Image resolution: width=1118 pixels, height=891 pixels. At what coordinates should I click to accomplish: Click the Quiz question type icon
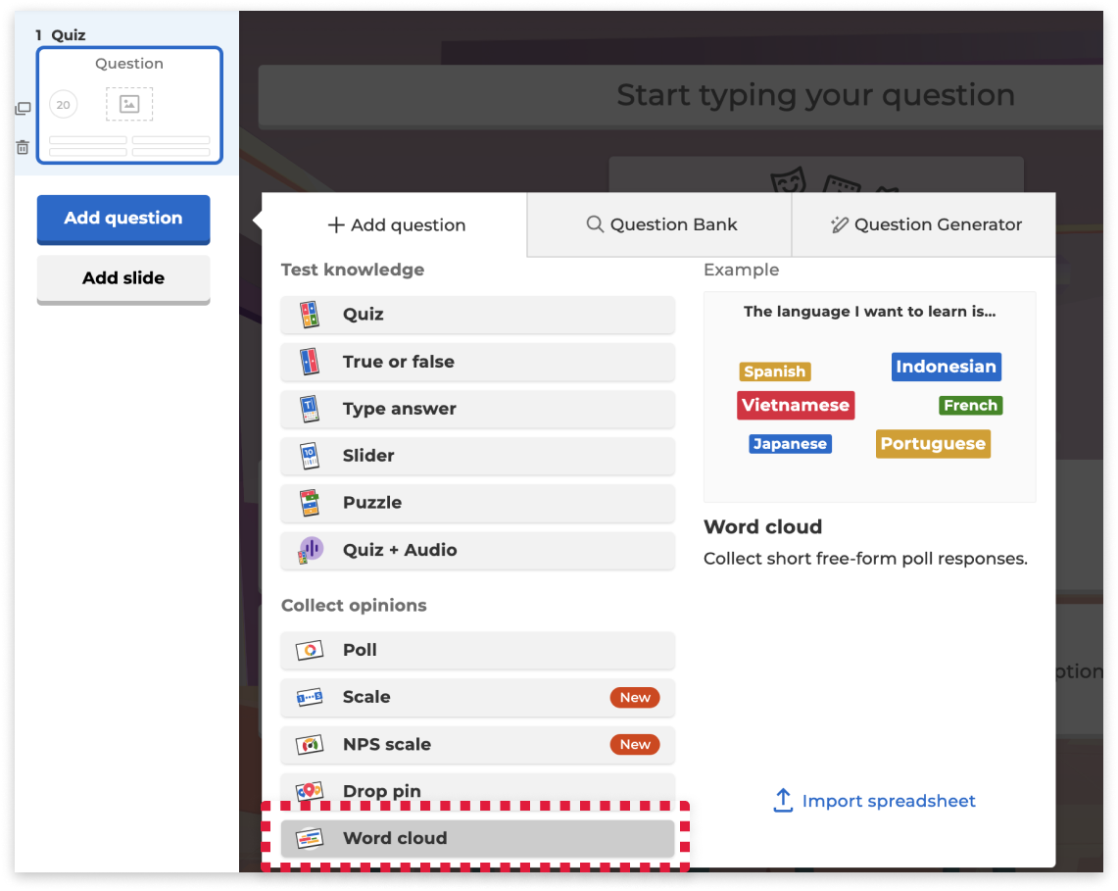(x=309, y=315)
